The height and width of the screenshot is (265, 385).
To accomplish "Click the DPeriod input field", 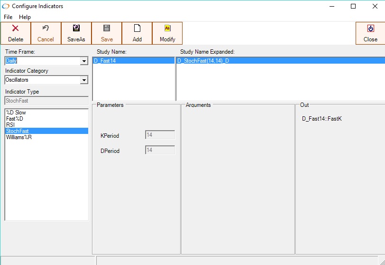I will [x=160, y=151].
